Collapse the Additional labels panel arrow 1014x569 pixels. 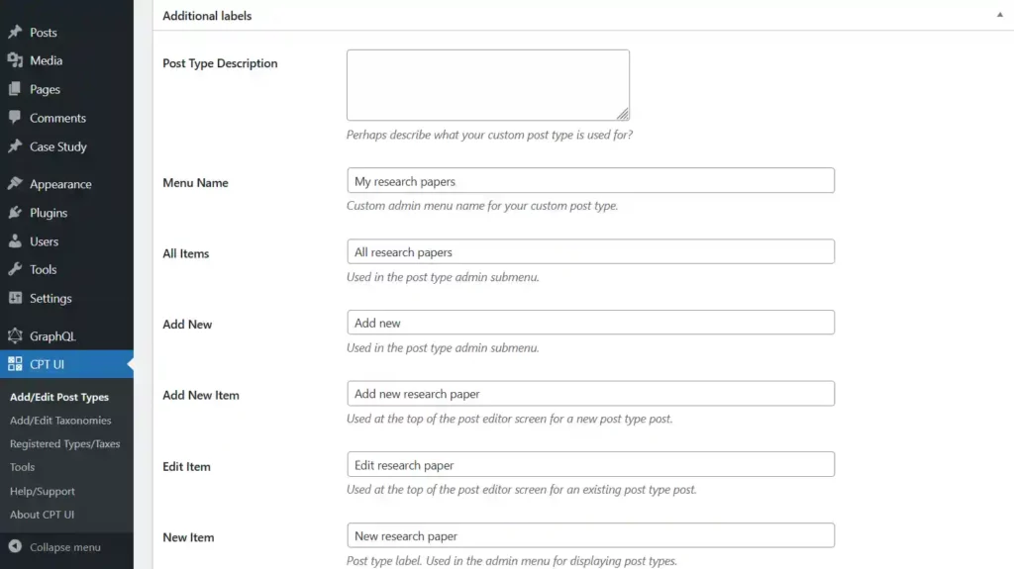coord(1000,15)
